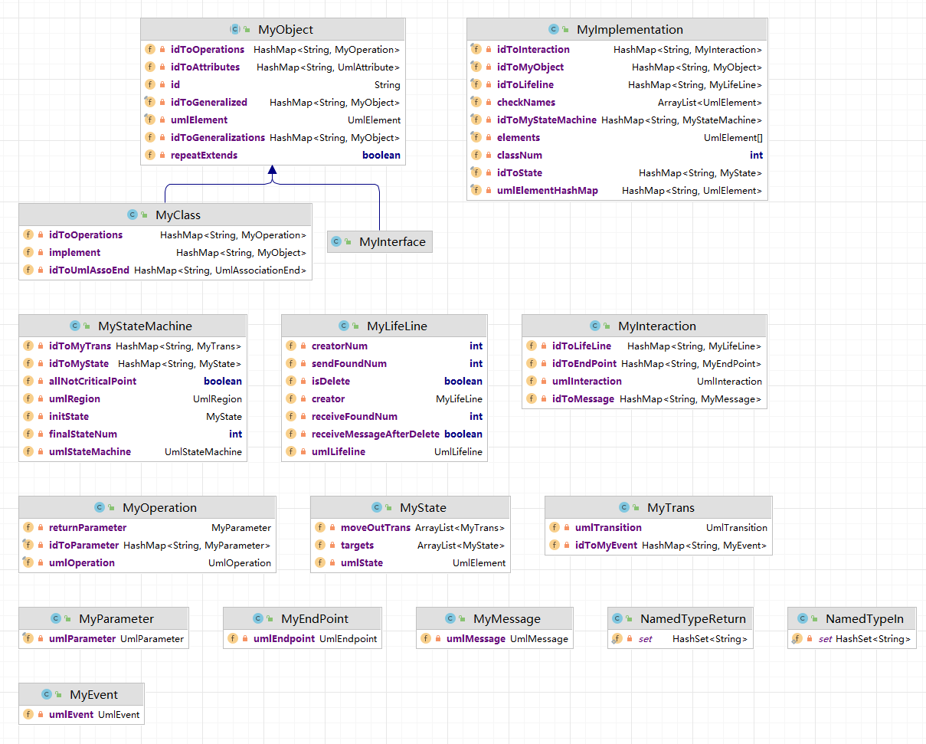The height and width of the screenshot is (744, 926).
Task: Click the class icon in MyInterface node
Action: pyautogui.click(x=336, y=242)
